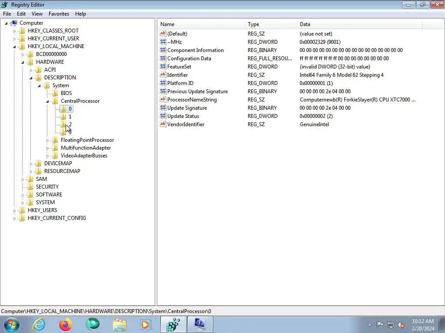Click the Name column header

coord(201,24)
